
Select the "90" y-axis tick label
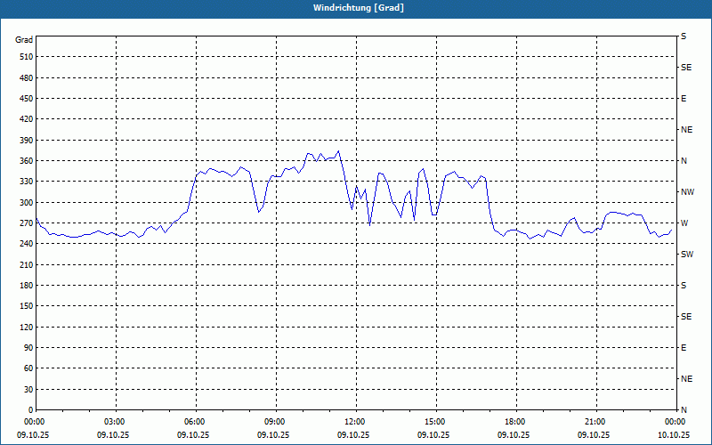[28, 348]
